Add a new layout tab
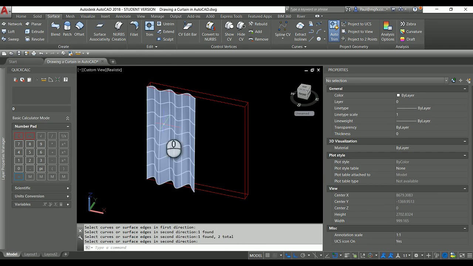This screenshot has width=473, height=266. pyautogui.click(x=65, y=254)
